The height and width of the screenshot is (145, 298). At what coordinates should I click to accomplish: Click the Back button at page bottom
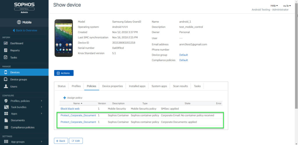click(61, 141)
